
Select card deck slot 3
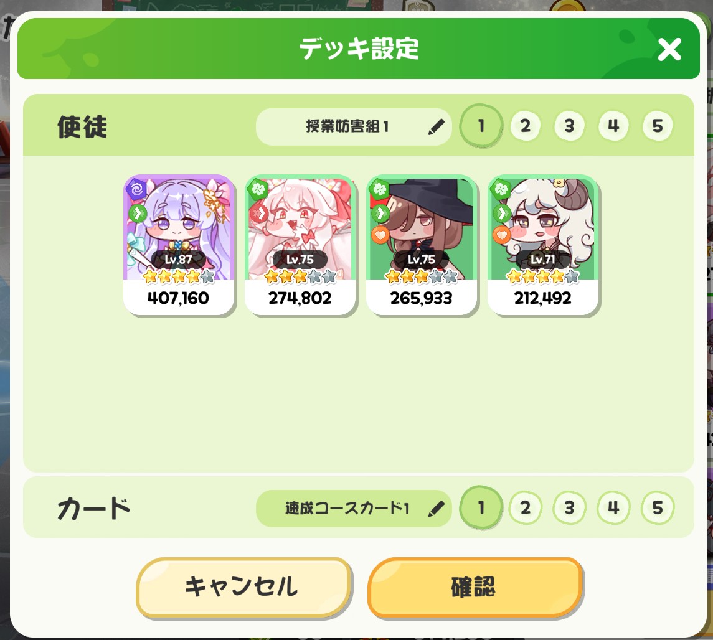[569, 508]
